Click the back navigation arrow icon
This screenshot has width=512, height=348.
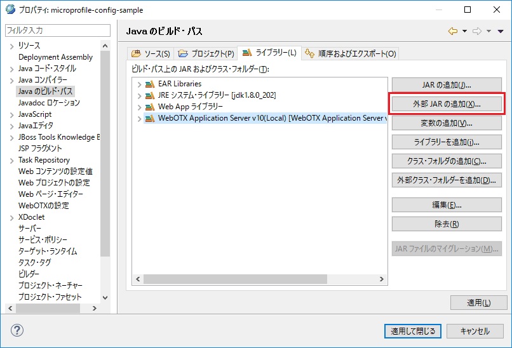pyautogui.click(x=452, y=31)
